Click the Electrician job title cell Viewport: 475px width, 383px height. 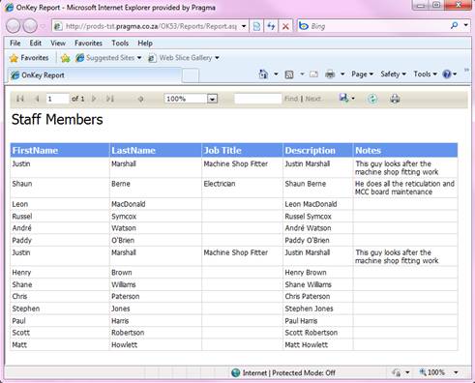[242, 188]
